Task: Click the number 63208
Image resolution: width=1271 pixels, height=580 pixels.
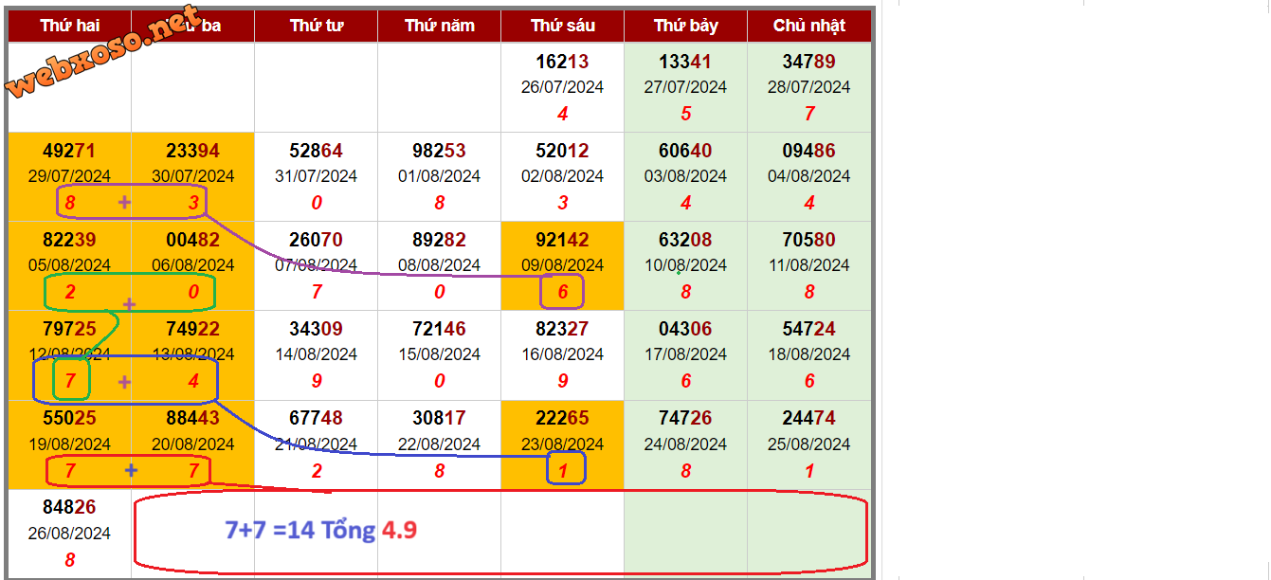Action: [x=685, y=240]
